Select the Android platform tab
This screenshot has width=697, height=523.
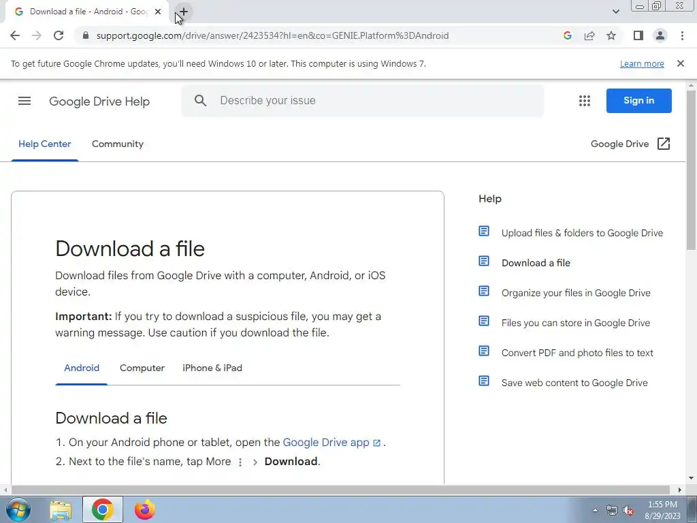click(x=82, y=368)
